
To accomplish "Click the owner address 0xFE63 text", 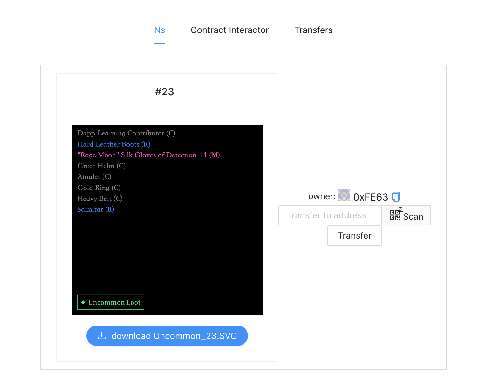I will coord(371,197).
